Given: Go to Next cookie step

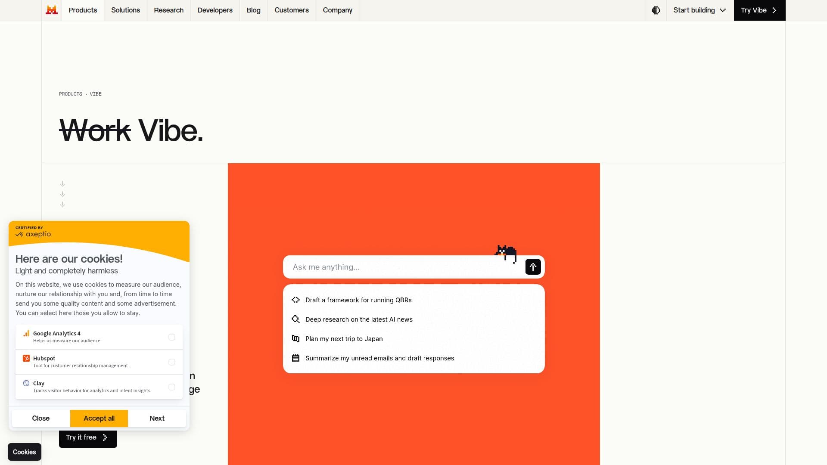Looking at the screenshot, I should [x=157, y=418].
